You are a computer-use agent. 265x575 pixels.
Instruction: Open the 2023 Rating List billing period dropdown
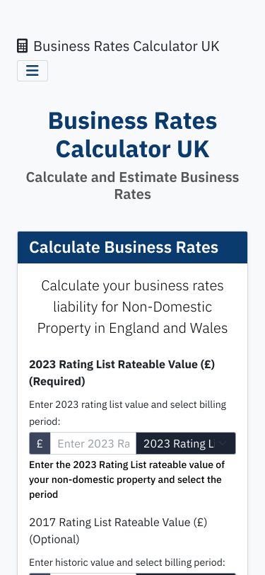pyautogui.click(x=186, y=443)
